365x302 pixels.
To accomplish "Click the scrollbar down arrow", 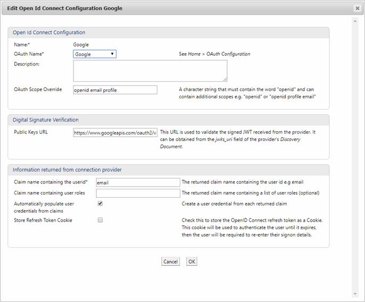I will [355, 293].
